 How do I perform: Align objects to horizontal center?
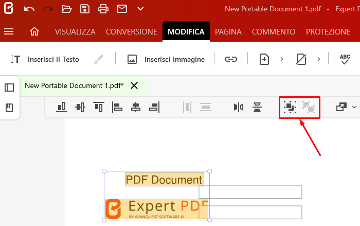click(136, 107)
